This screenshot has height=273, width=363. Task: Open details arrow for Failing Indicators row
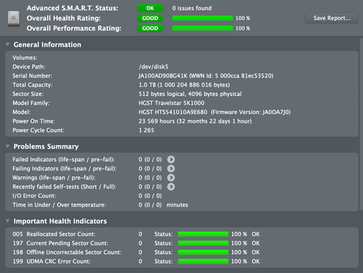point(171,168)
